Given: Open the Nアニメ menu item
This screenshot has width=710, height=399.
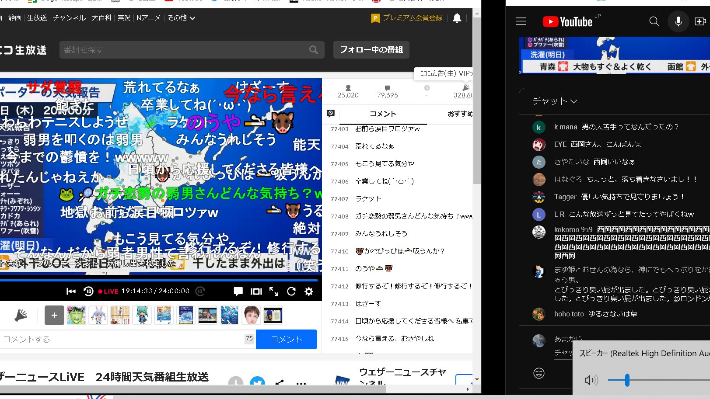Looking at the screenshot, I should click(148, 18).
